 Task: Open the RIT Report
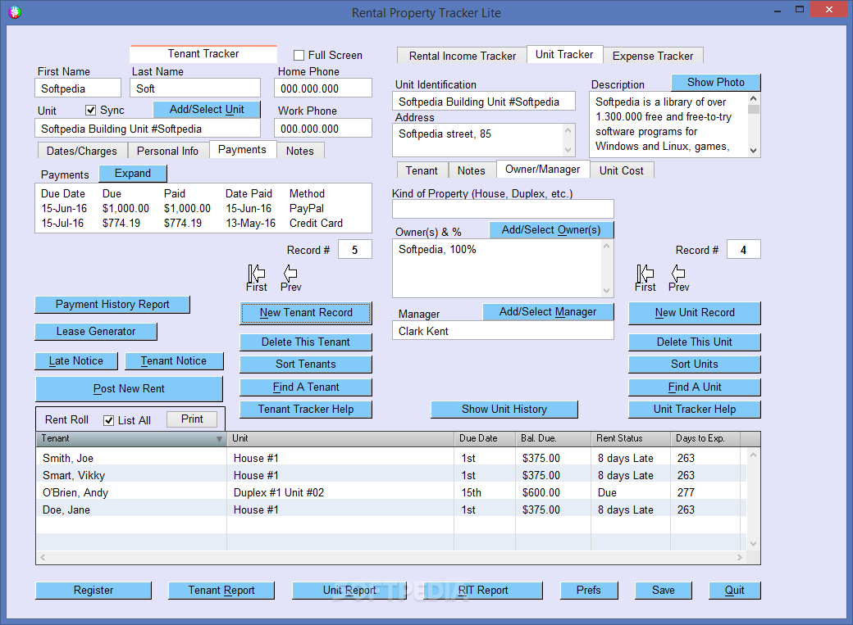483,591
